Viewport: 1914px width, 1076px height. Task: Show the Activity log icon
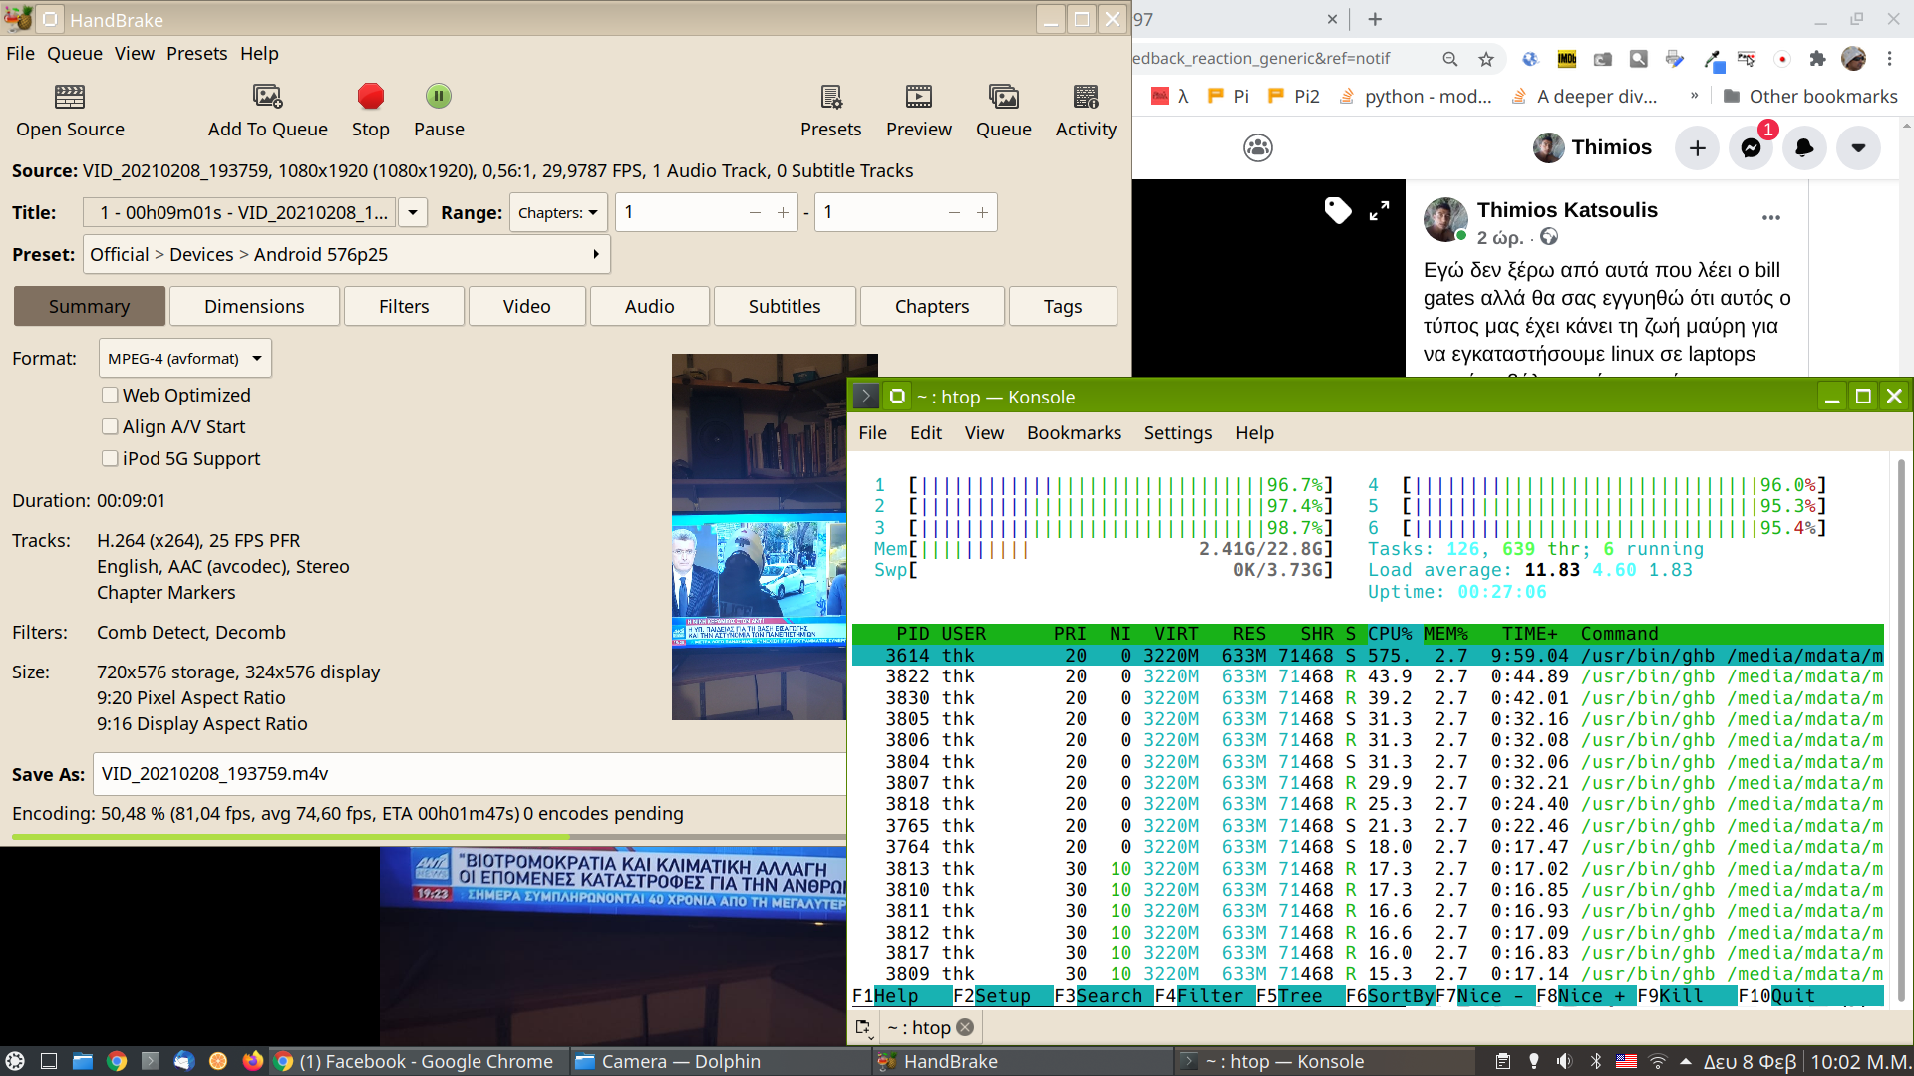pyautogui.click(x=1086, y=97)
